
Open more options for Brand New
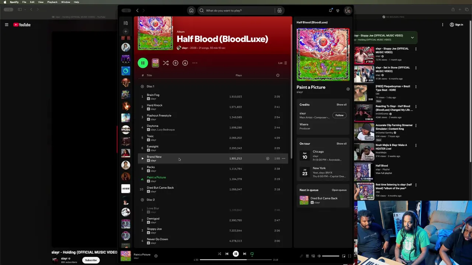284,159
